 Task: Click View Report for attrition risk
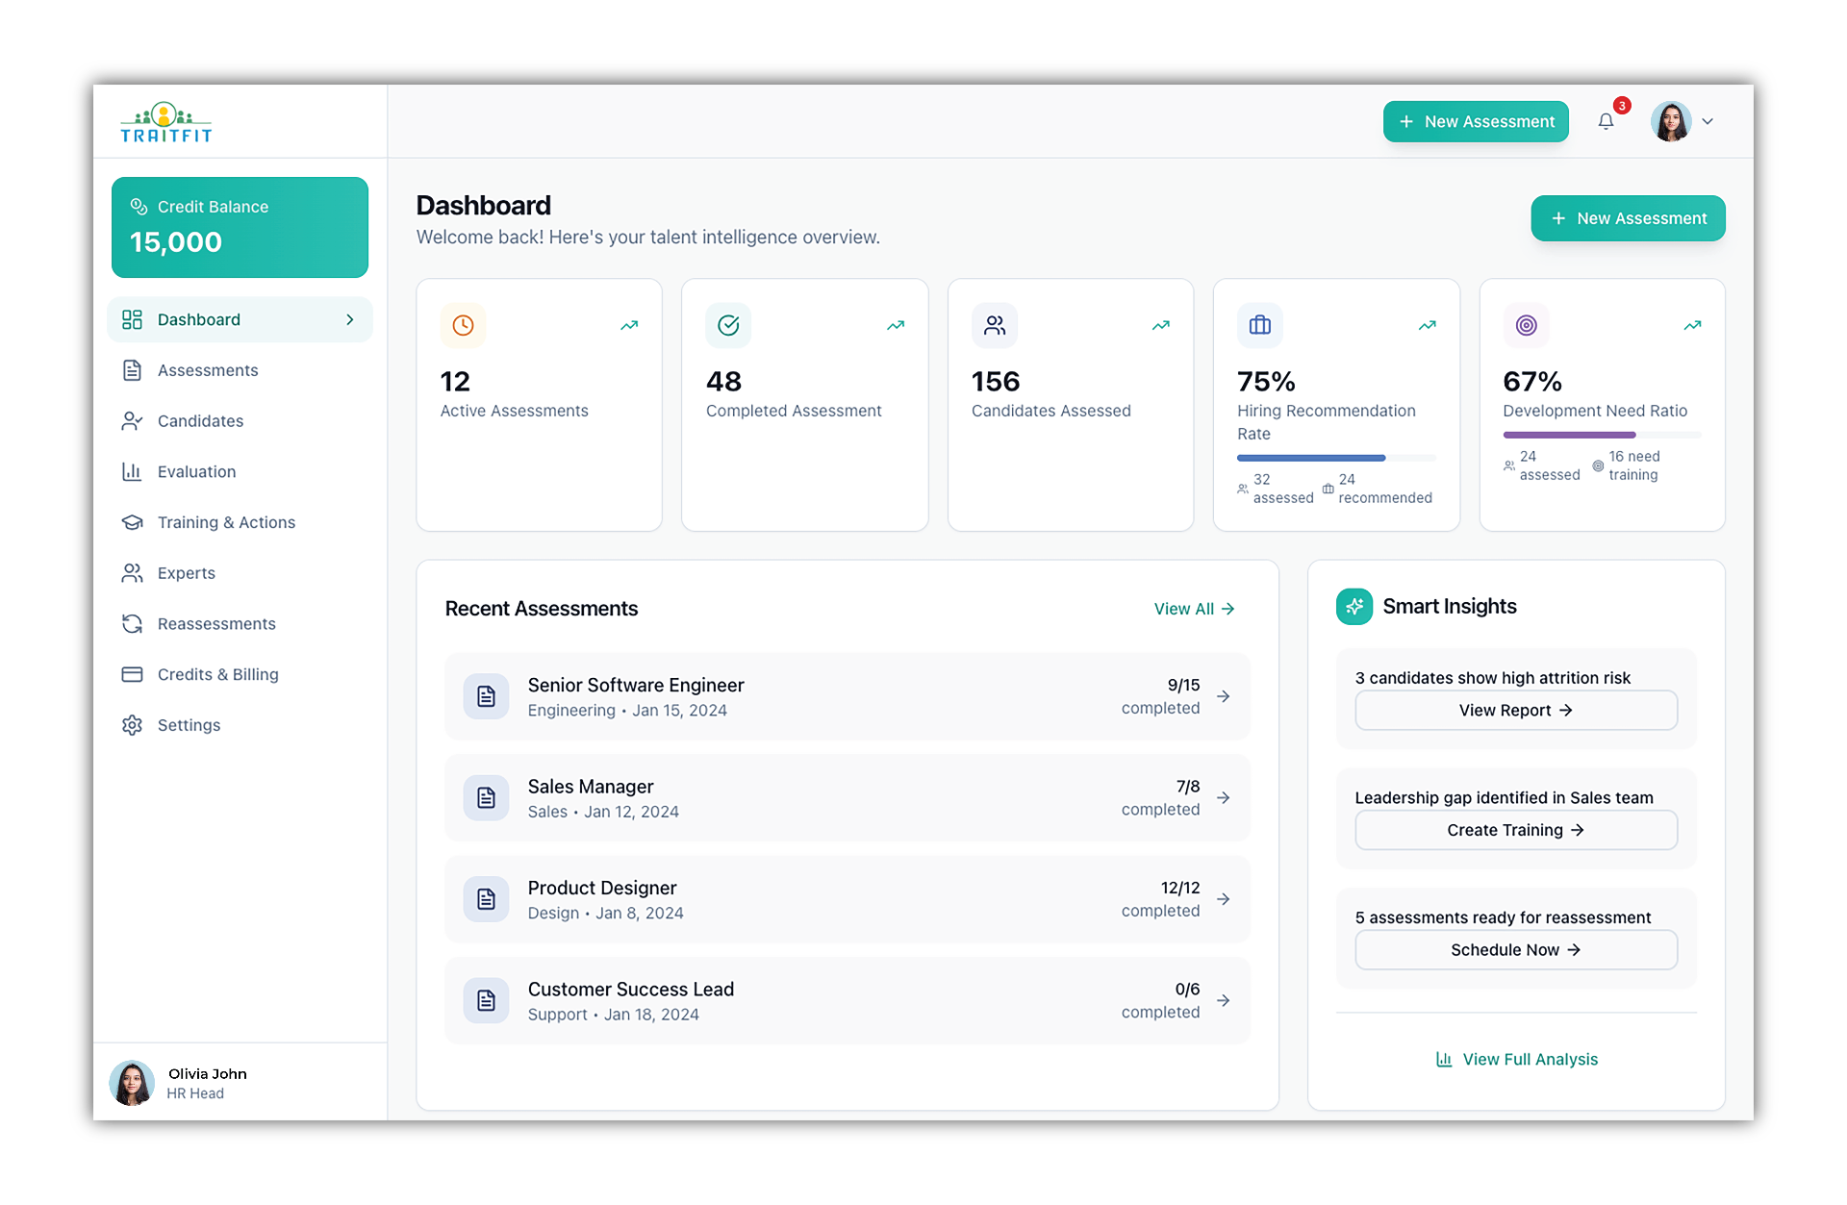1516,710
